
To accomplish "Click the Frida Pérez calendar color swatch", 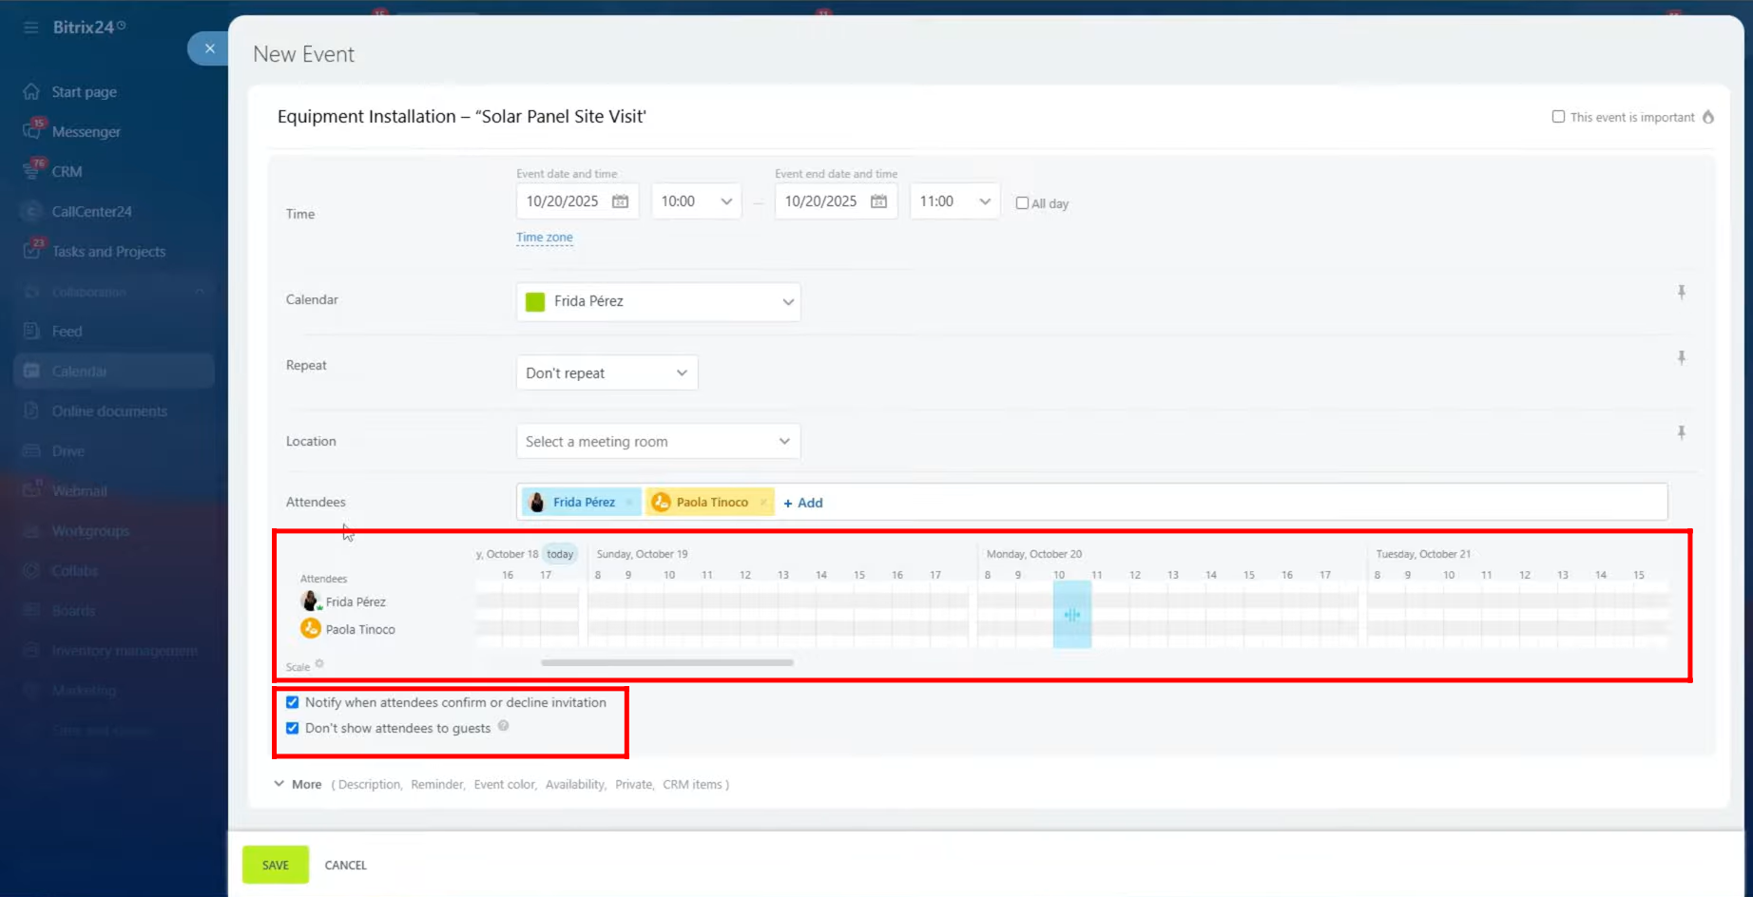I will (x=535, y=301).
